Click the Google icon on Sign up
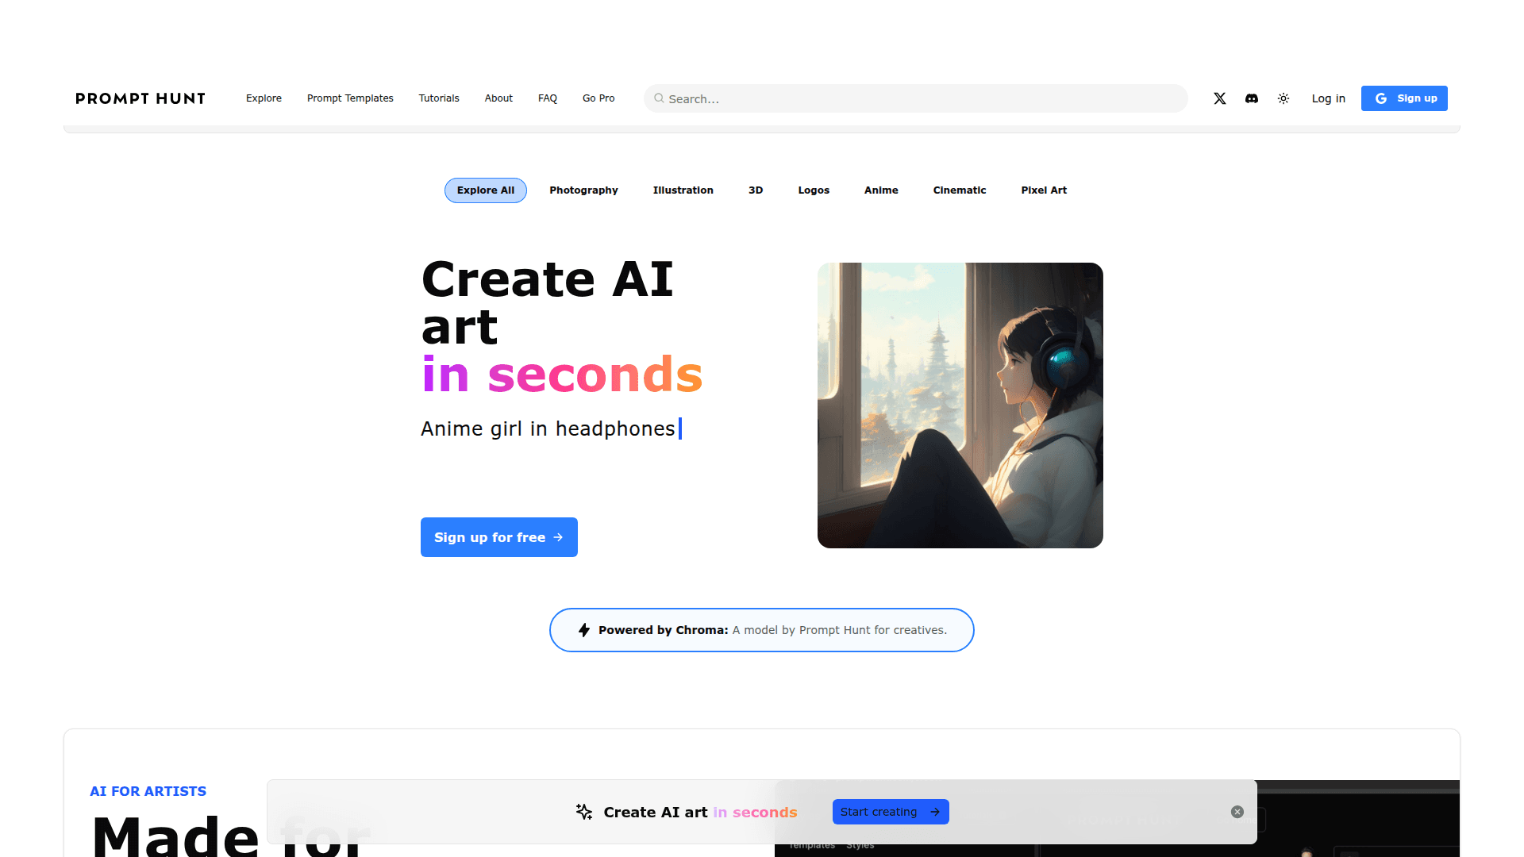Image resolution: width=1524 pixels, height=857 pixels. 1381,98
